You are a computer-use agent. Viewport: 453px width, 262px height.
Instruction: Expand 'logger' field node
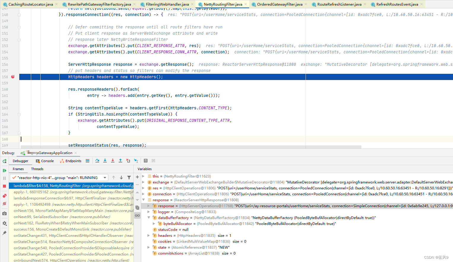(149, 212)
